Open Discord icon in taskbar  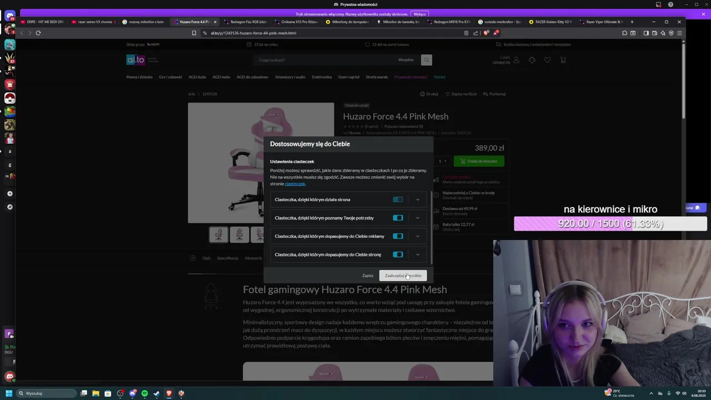click(x=132, y=393)
